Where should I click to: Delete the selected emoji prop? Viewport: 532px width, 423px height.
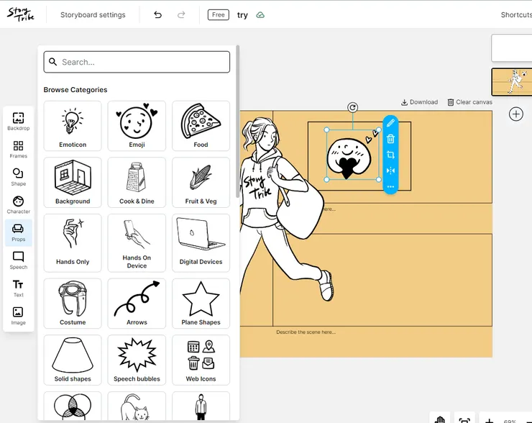click(390, 139)
